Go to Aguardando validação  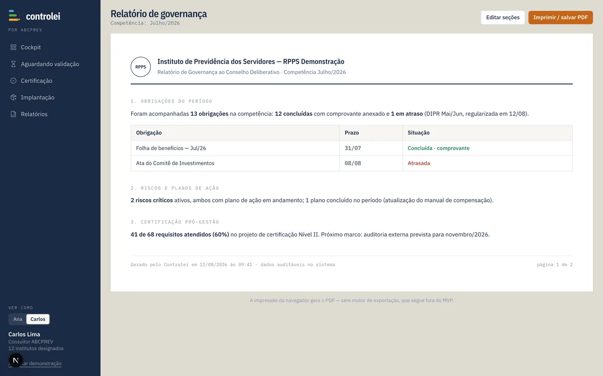tap(50, 64)
